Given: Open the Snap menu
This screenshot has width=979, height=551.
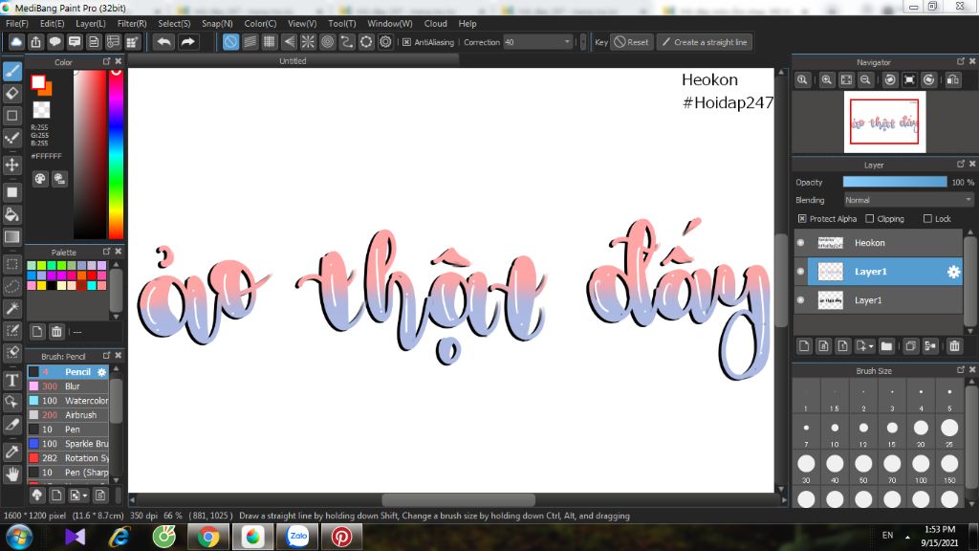Looking at the screenshot, I should pyautogui.click(x=217, y=23).
